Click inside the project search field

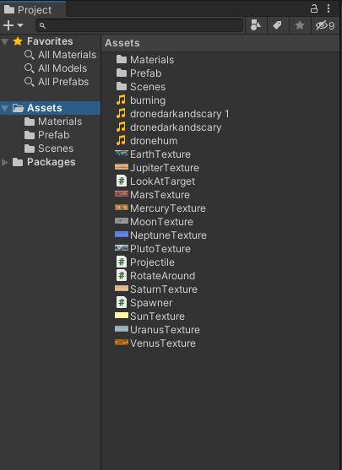pos(139,26)
